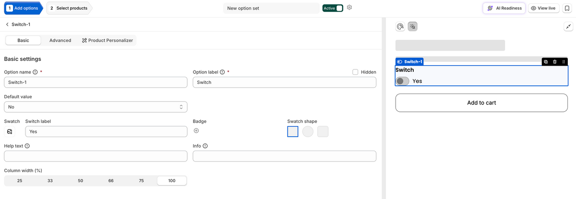Go back from the Switch-1 option

[7, 24]
